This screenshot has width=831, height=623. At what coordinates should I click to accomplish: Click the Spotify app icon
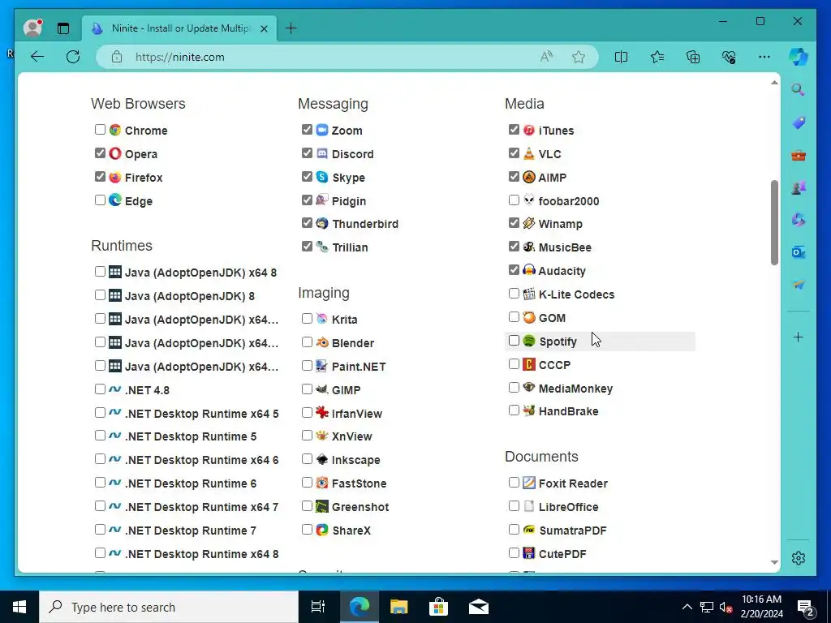(x=528, y=341)
